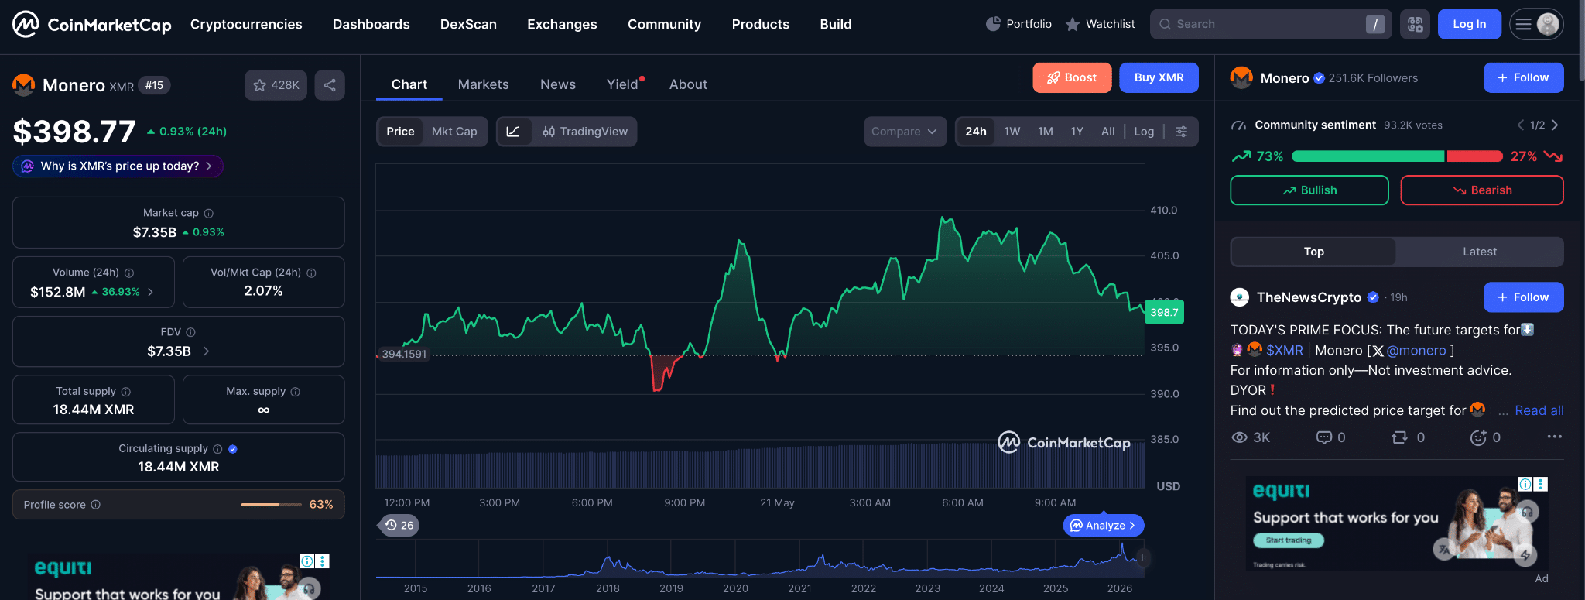1585x600 pixels.
Task: Add Monero to watchlist via 428K star
Action: (x=276, y=85)
